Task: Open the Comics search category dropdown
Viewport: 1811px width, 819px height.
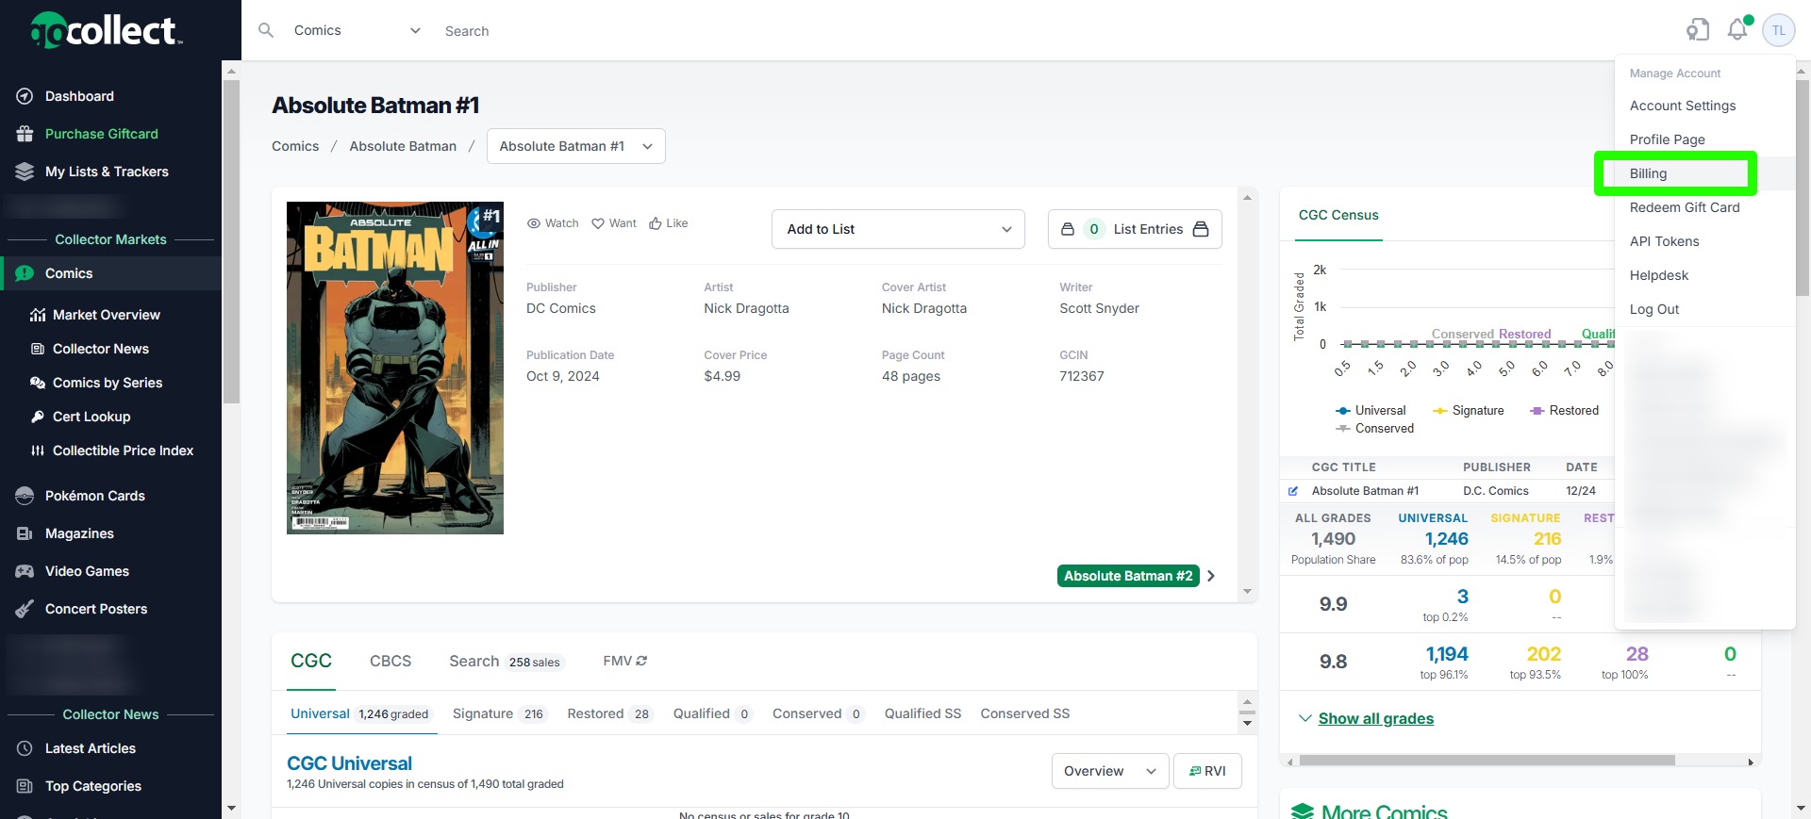Action: coord(357,30)
